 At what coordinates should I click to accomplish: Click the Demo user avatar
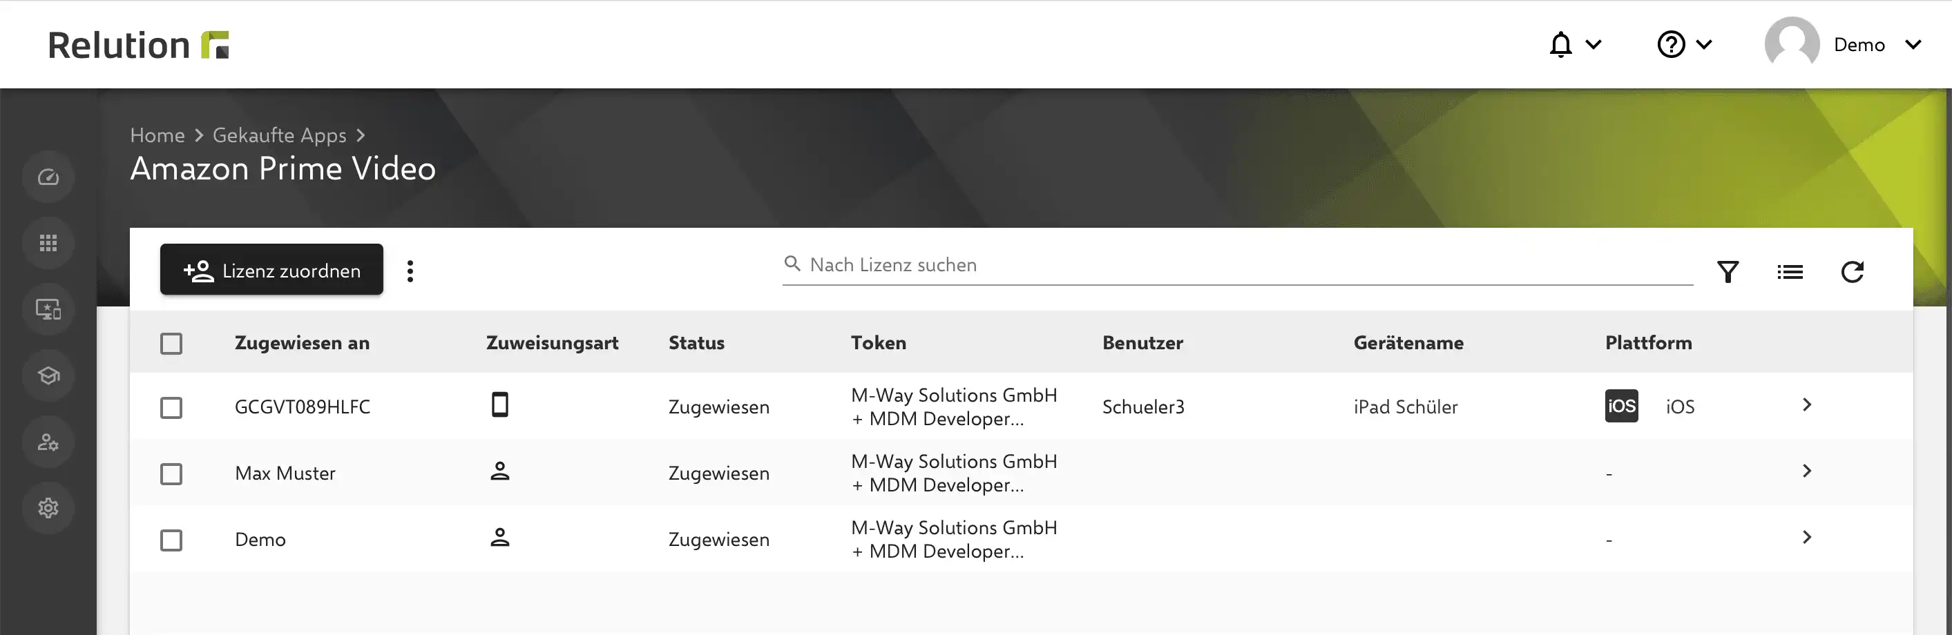1791,45
